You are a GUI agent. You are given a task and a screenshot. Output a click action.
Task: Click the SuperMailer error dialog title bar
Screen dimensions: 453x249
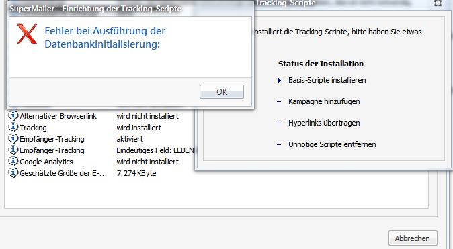pos(130,8)
